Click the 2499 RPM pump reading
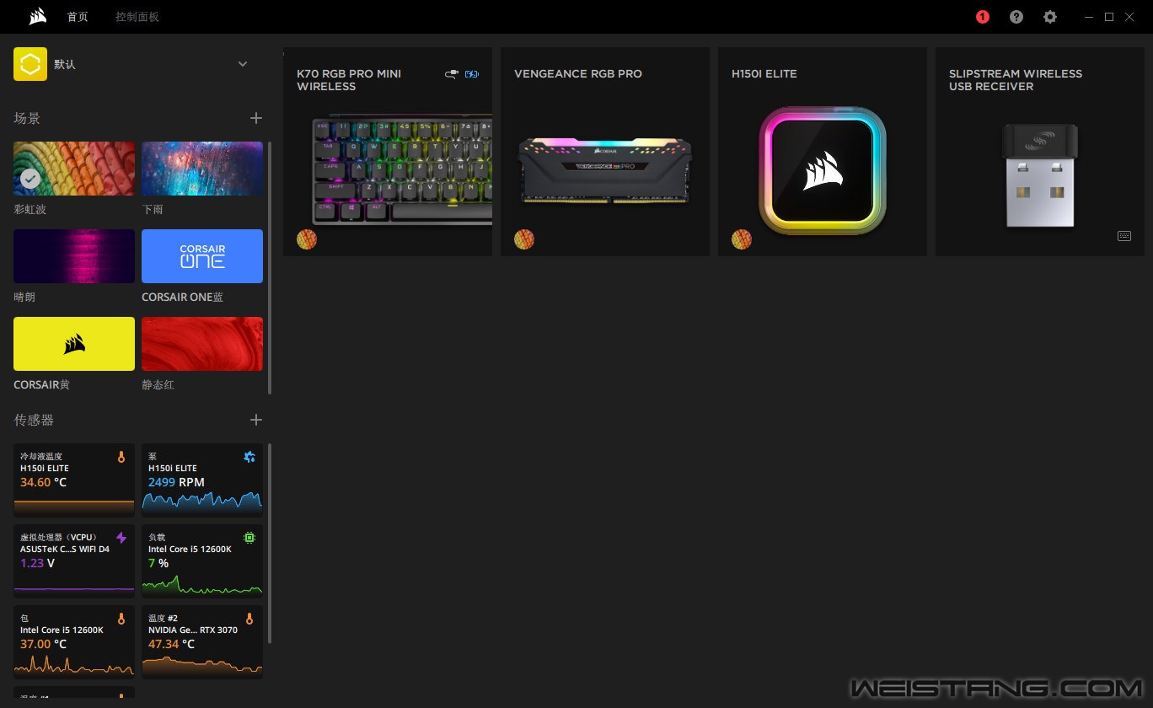The image size is (1153, 708). 176,482
